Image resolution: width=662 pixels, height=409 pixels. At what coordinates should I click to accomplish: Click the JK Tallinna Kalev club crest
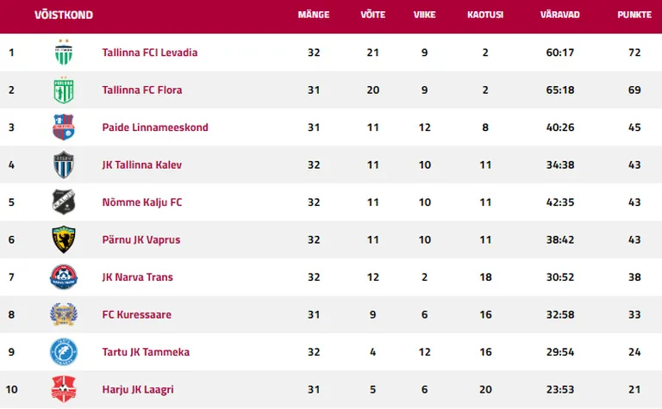pyautogui.click(x=64, y=164)
